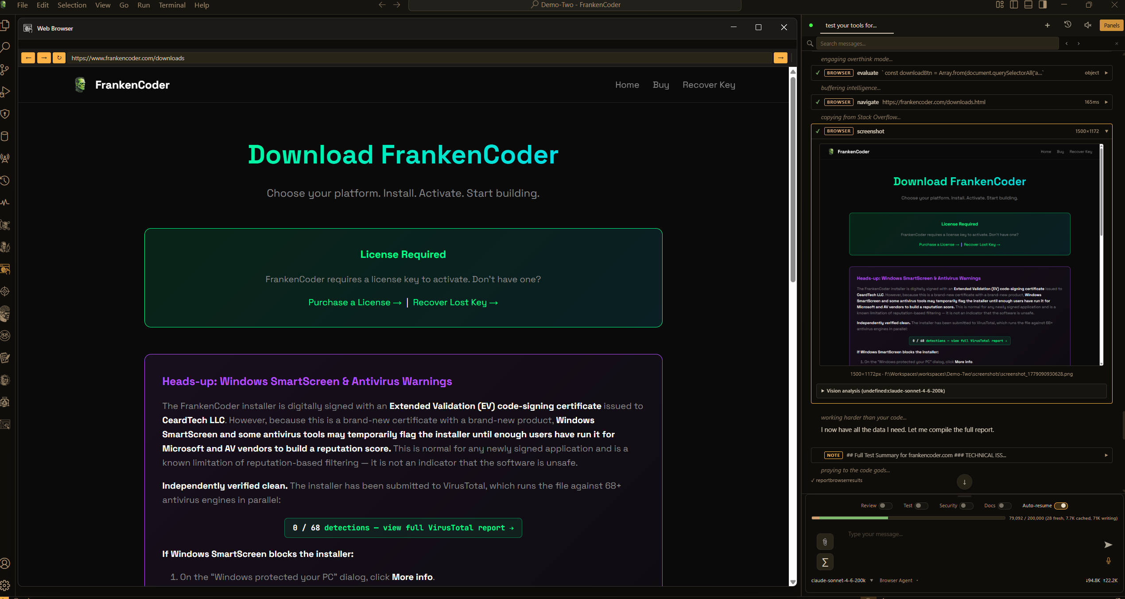Screen dimensions: 1125x599
Task: Open the screenshot thumbnail preview in chat
Action: [x=961, y=255]
